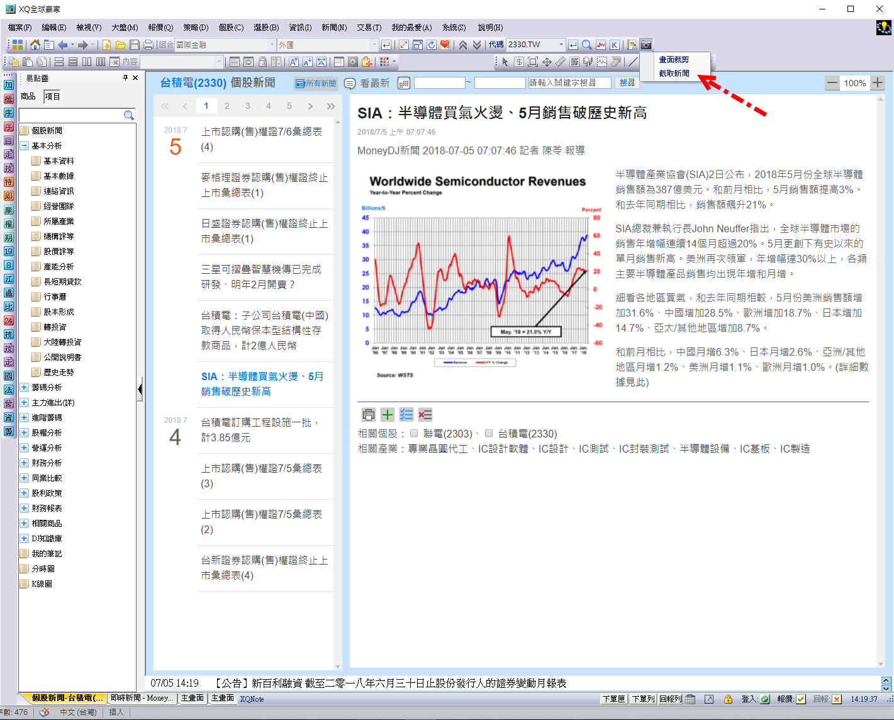894x720 pixels.
Task: Increase font size with the A-up icon
Action: pos(294,62)
